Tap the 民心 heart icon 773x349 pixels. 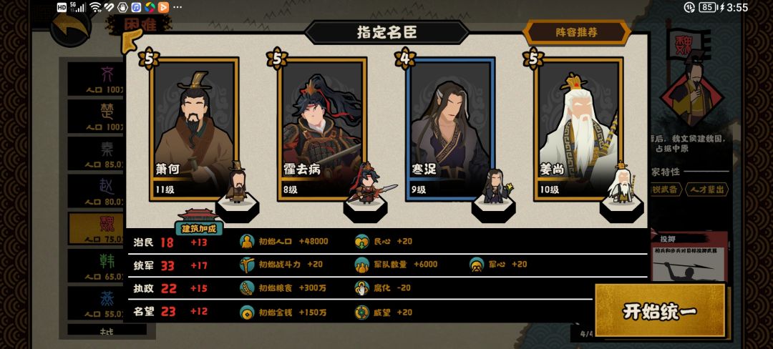362,241
